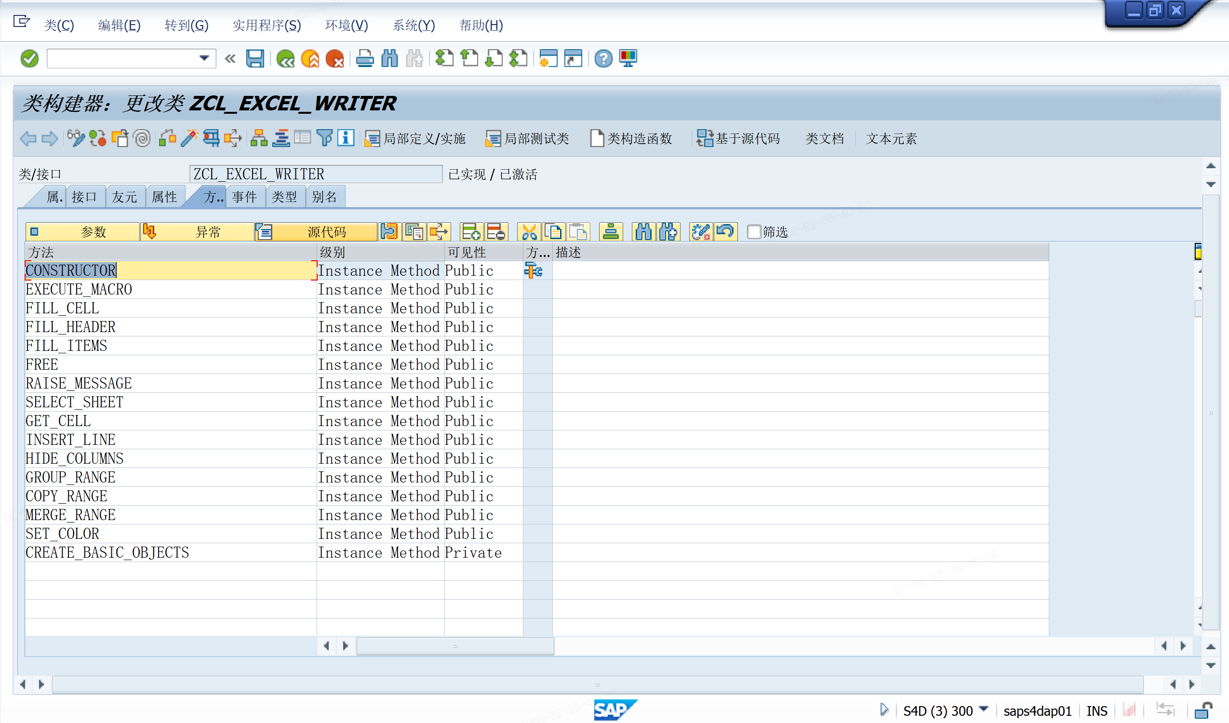Open the 转到(G) menu

pyautogui.click(x=187, y=26)
